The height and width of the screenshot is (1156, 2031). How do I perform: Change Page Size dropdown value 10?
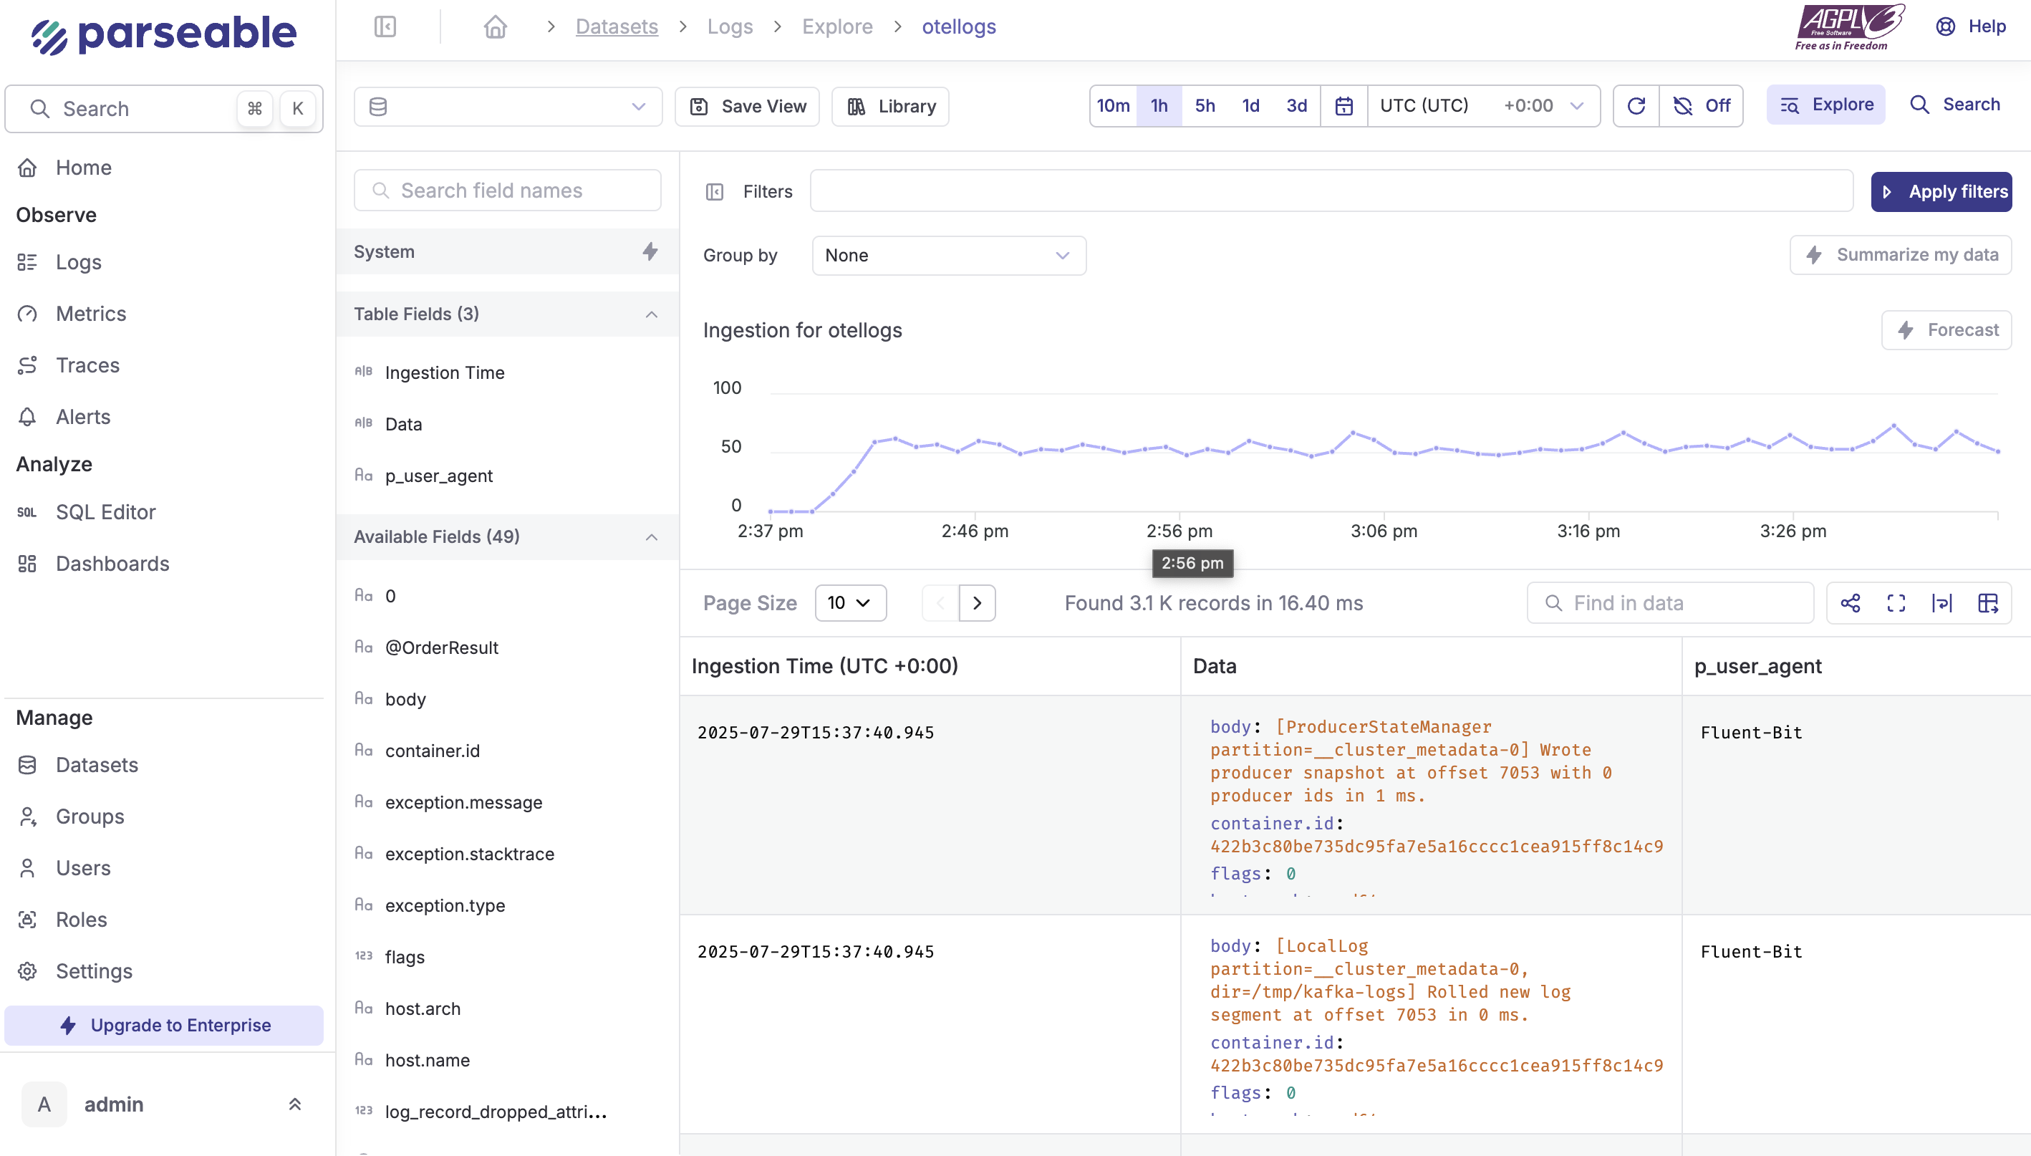click(850, 603)
